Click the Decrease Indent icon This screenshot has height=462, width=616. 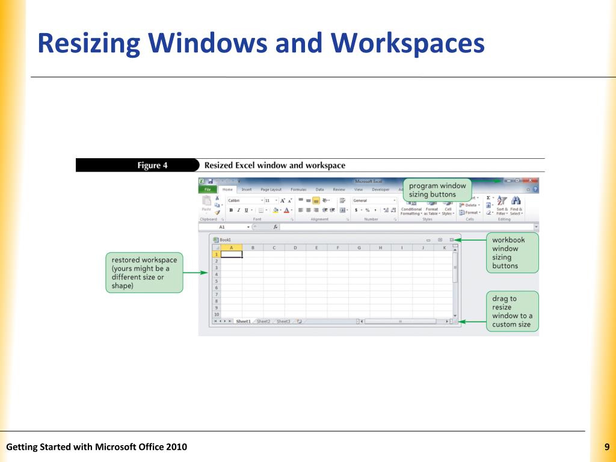pyautogui.click(x=325, y=210)
